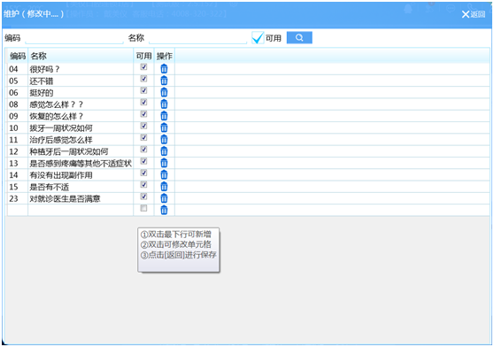Delete row 11 治疗后感觉怎么样

(164, 140)
